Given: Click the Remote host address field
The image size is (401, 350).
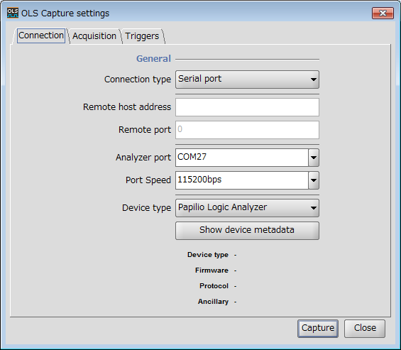Looking at the screenshot, I should click(247, 107).
